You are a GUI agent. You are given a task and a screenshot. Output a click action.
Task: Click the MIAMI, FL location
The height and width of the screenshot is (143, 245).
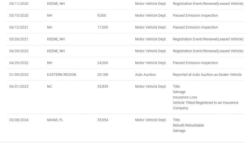click(54, 120)
